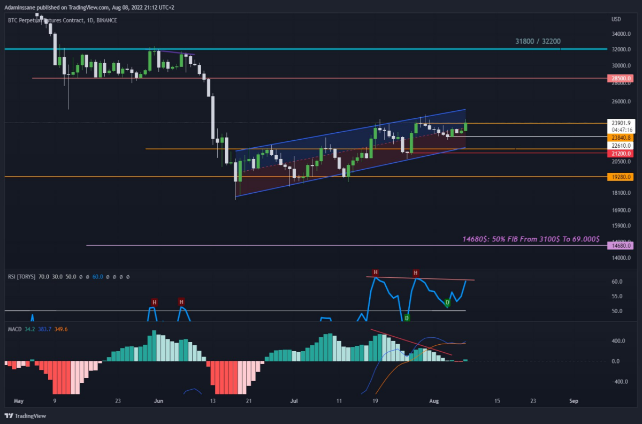Click the candle countdown 04:47:16

tap(622, 130)
